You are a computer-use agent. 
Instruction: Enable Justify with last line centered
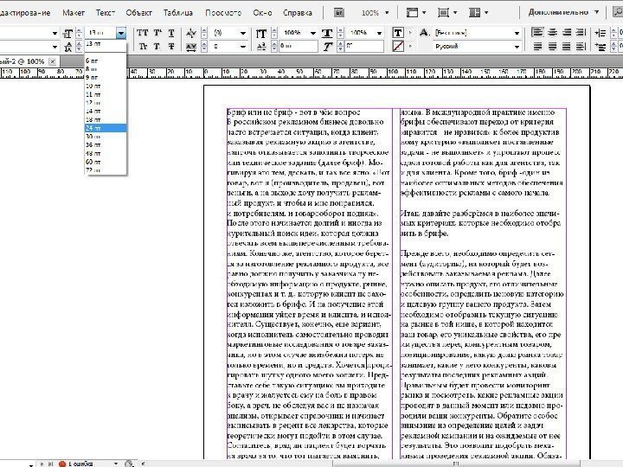[552, 47]
